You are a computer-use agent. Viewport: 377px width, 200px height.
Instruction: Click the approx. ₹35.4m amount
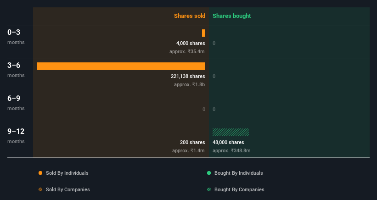[x=187, y=51]
